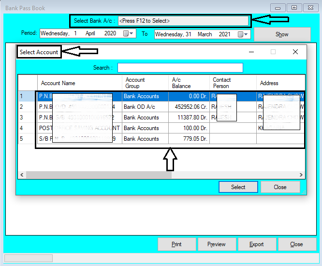This screenshot has height=266, width=322.
Task: Click the horizontal scrollbar left arrow
Action: tap(22, 175)
